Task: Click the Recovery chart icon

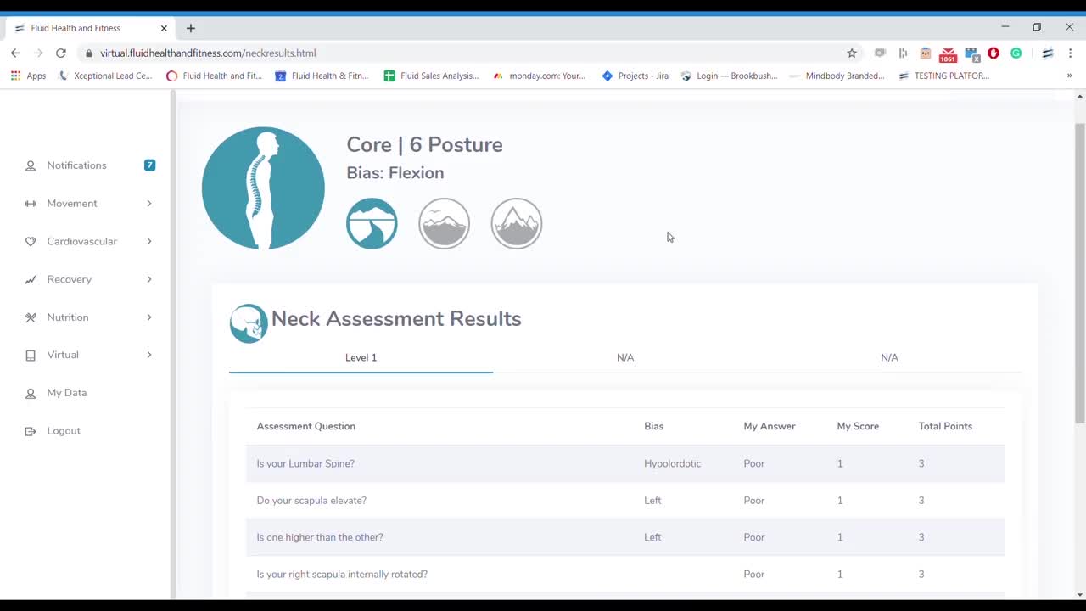Action: pos(31,279)
